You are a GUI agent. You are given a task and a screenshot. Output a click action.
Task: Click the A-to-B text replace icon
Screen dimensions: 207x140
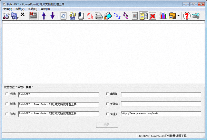[90, 16]
